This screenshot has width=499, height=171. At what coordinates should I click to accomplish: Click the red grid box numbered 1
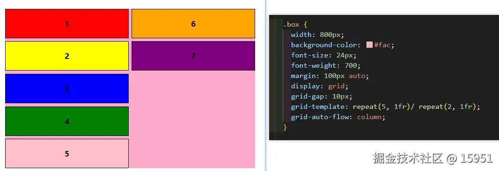click(x=67, y=23)
